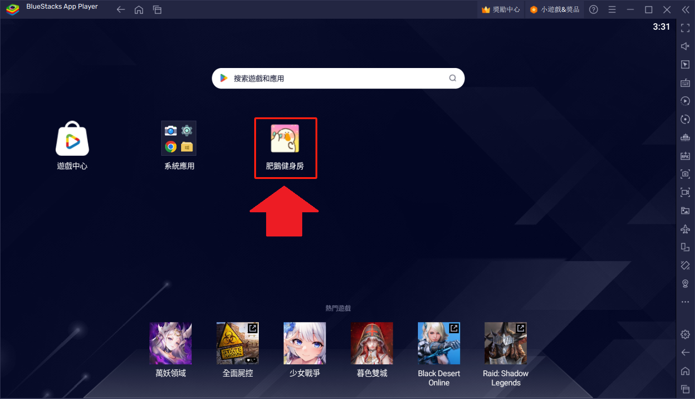Toggle airplane mode icon in the sidebar
The image size is (695, 399).
point(685,229)
